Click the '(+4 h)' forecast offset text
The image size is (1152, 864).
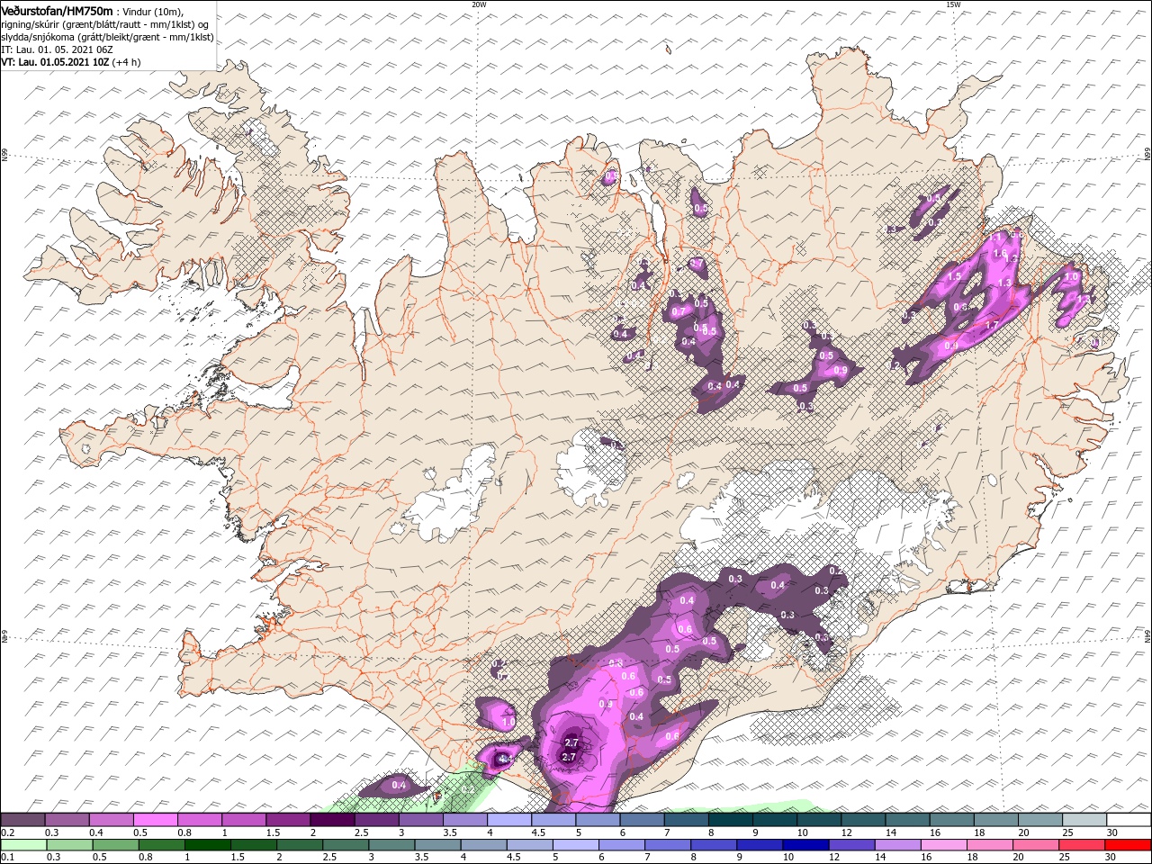(x=127, y=62)
